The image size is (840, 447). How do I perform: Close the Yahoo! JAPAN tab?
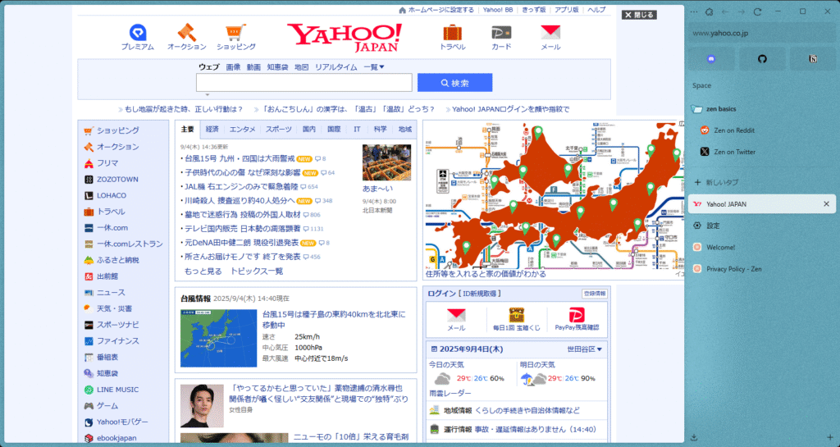point(826,204)
